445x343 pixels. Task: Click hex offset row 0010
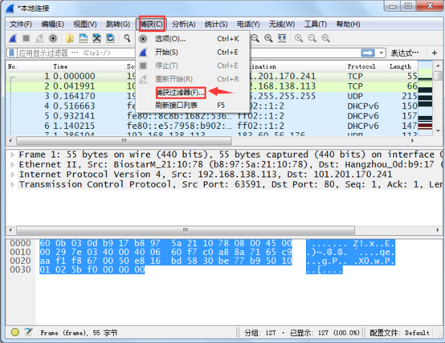coord(20,252)
